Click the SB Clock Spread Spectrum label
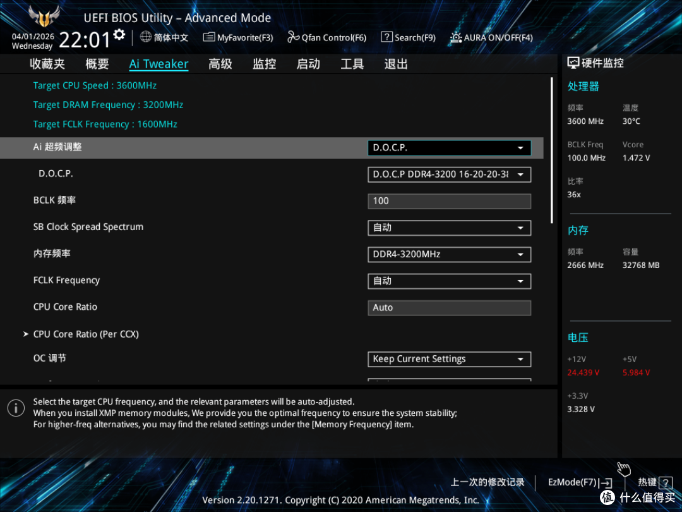The width and height of the screenshot is (682, 512). 88,227
